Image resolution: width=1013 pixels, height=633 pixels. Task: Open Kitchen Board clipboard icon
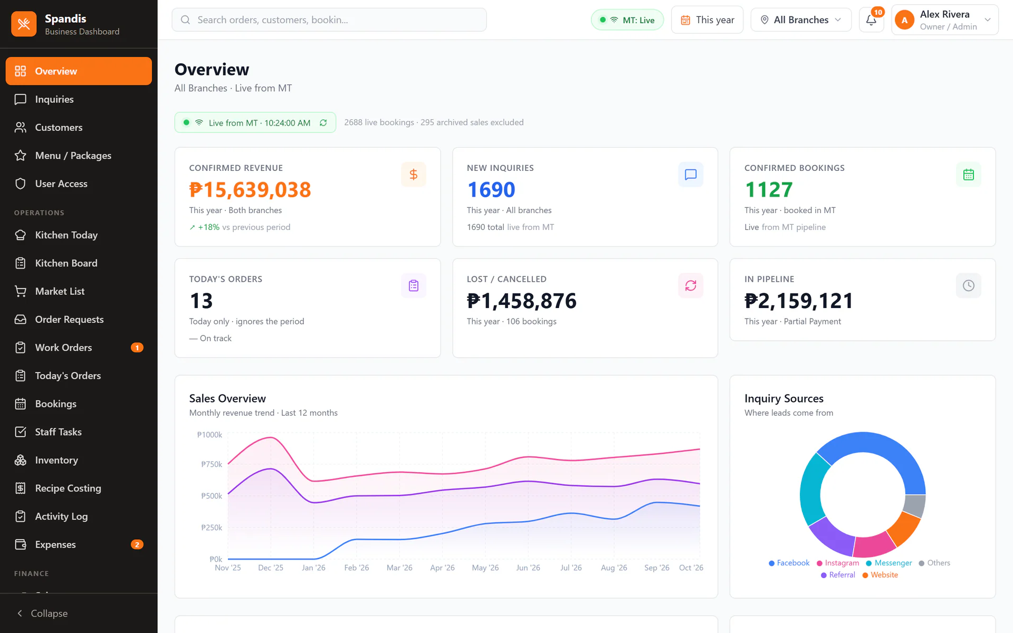(21, 263)
